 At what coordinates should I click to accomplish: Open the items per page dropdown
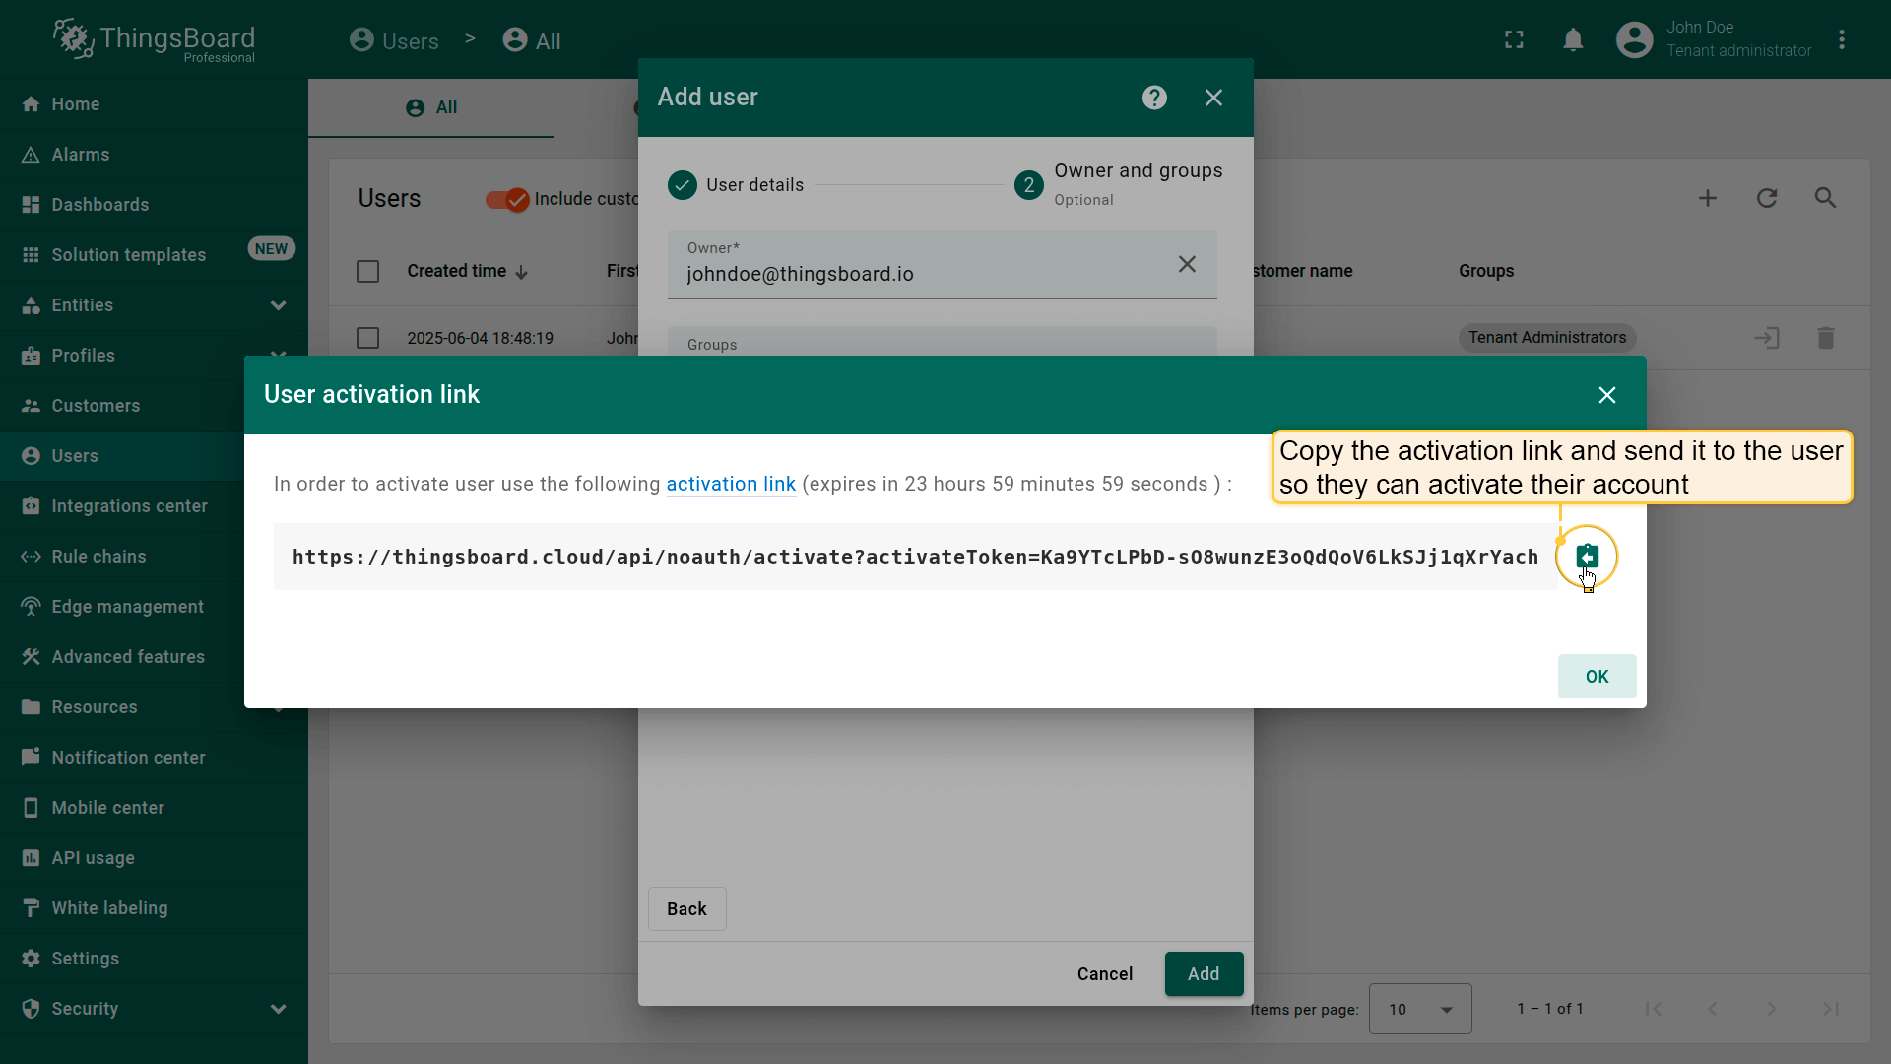click(x=1419, y=1009)
